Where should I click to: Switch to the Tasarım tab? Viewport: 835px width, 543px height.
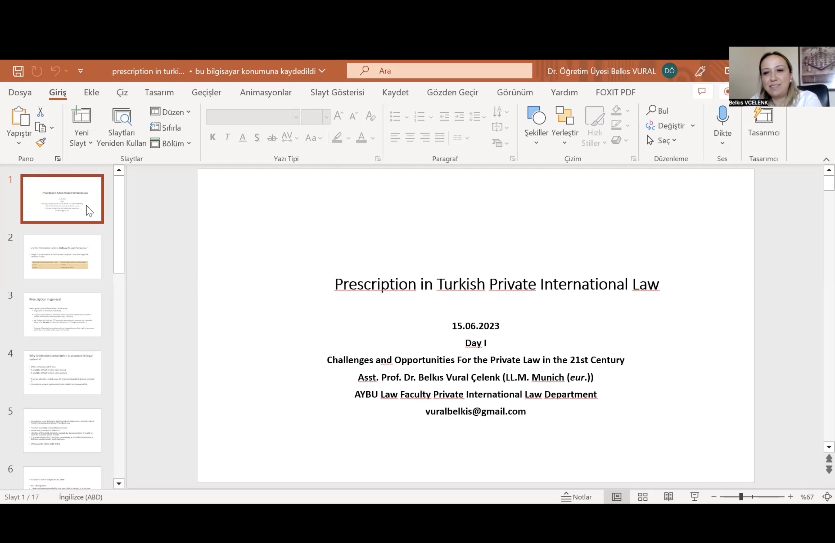pos(159,92)
